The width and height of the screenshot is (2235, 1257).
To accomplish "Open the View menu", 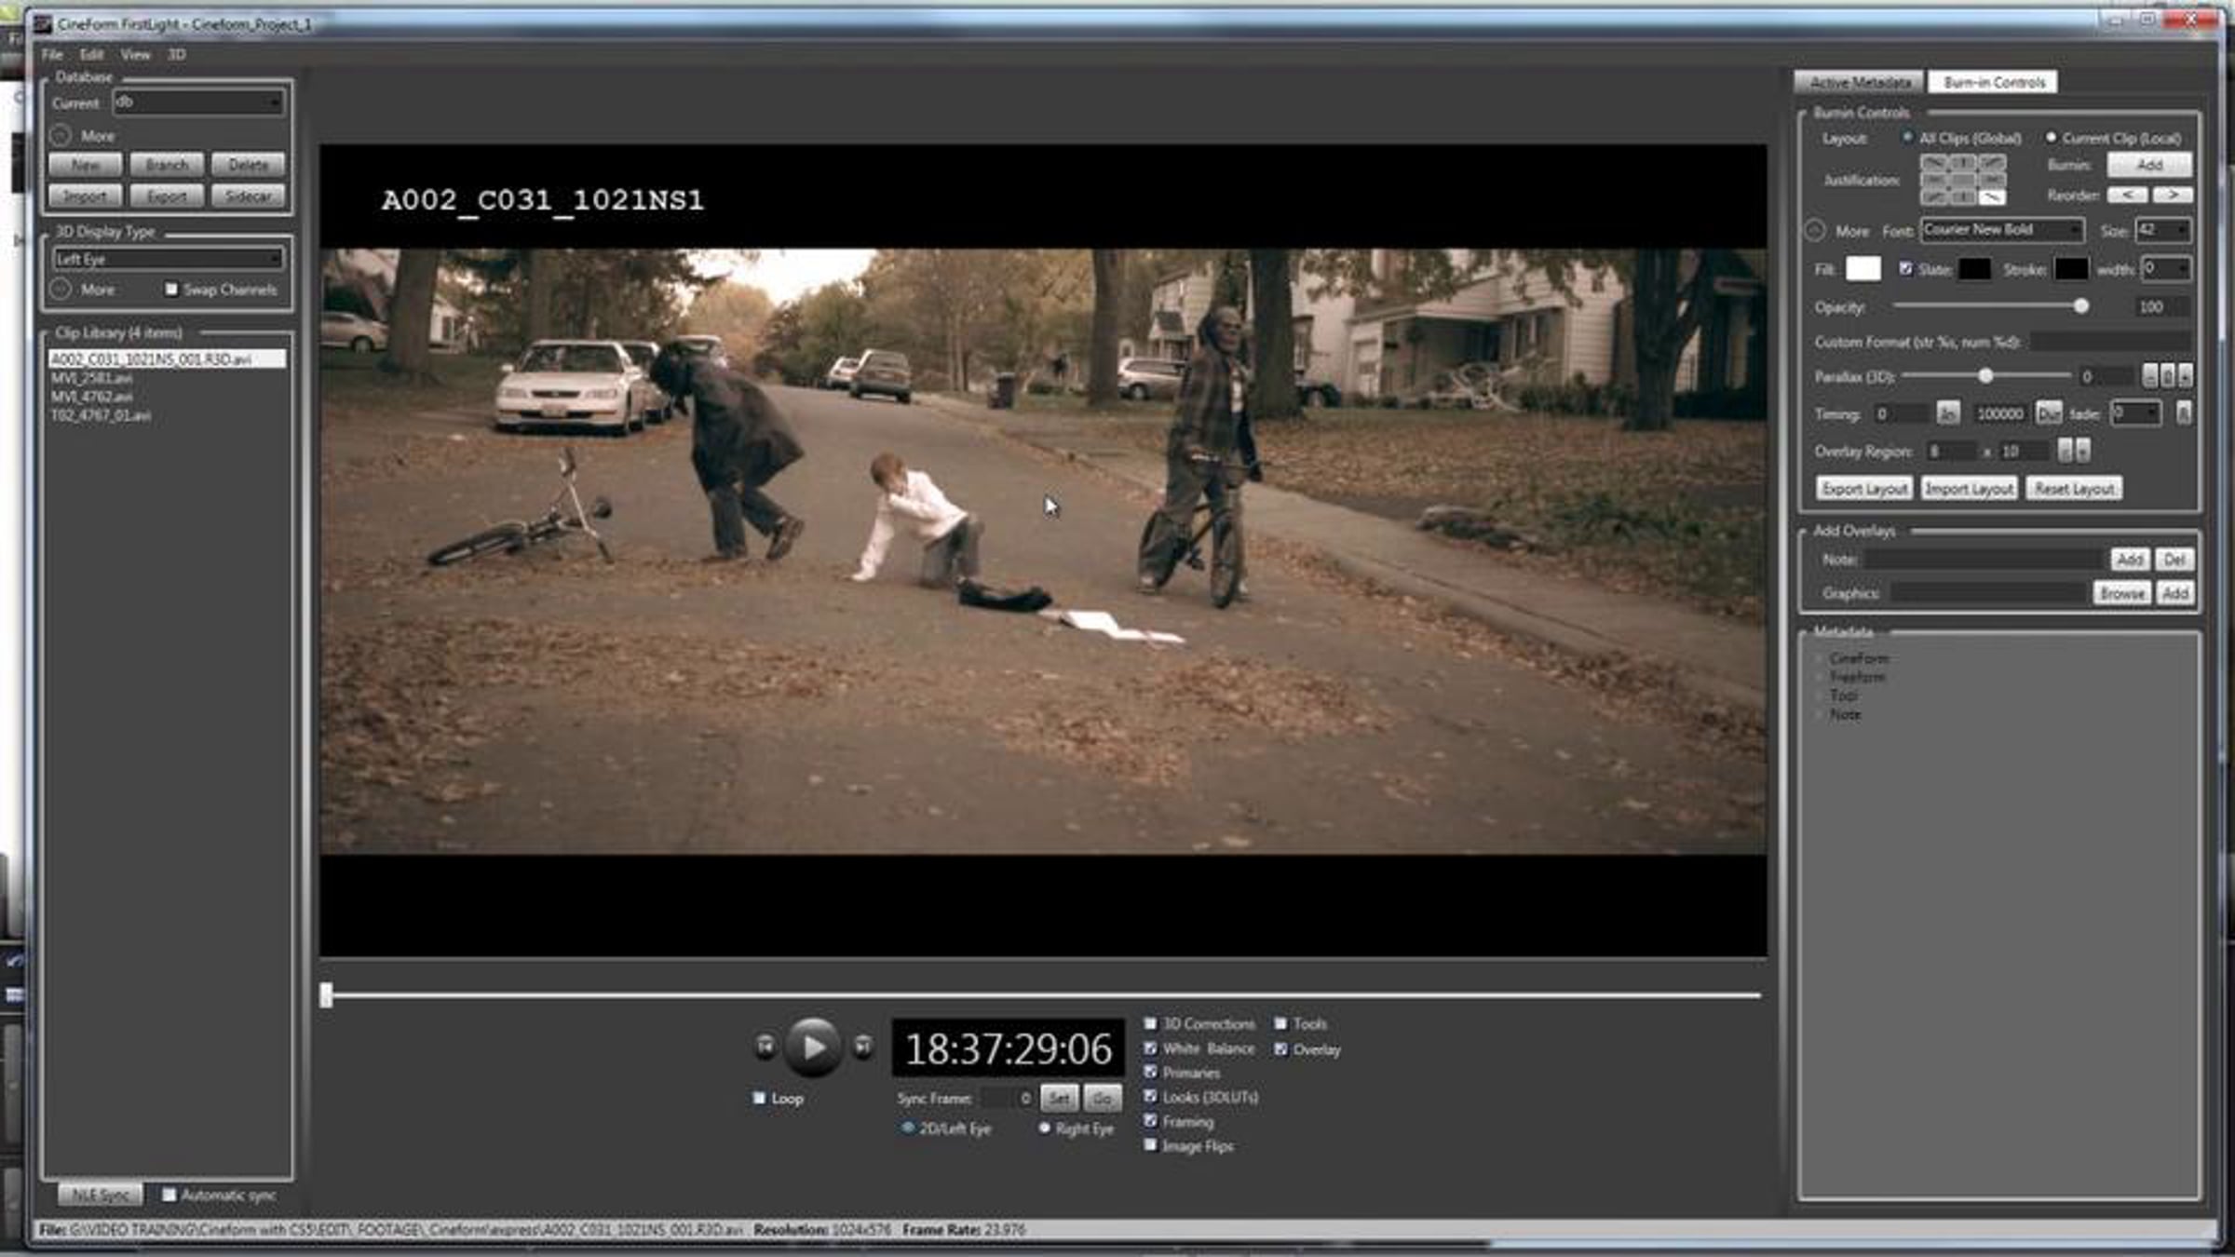I will pyautogui.click(x=135, y=55).
